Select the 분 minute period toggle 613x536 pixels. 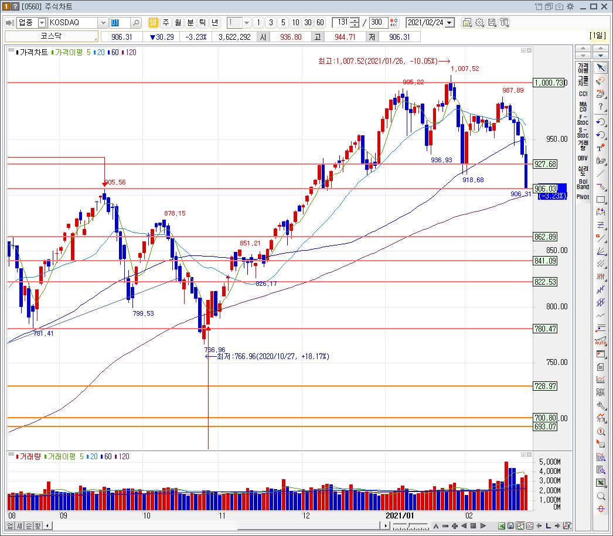pos(190,23)
